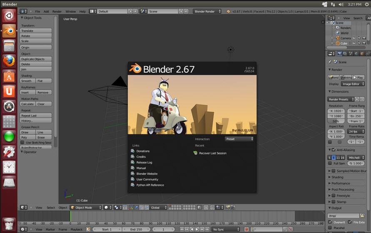Screen dimensions: 371x233
Task: Enable Sampled Motion Blur checkbox
Action: (x=334, y=171)
